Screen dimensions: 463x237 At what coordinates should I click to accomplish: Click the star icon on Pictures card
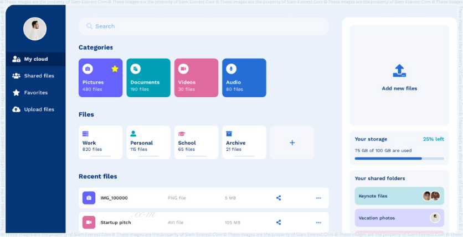[x=115, y=69]
